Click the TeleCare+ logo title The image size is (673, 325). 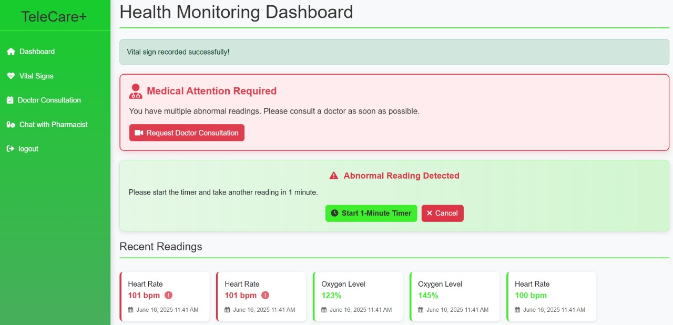(x=54, y=17)
